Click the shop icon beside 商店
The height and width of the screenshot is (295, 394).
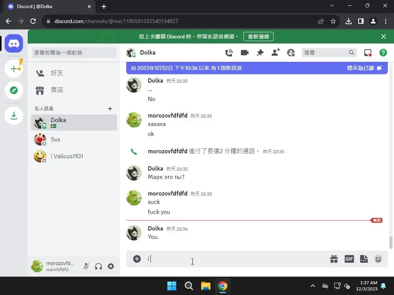tap(40, 90)
